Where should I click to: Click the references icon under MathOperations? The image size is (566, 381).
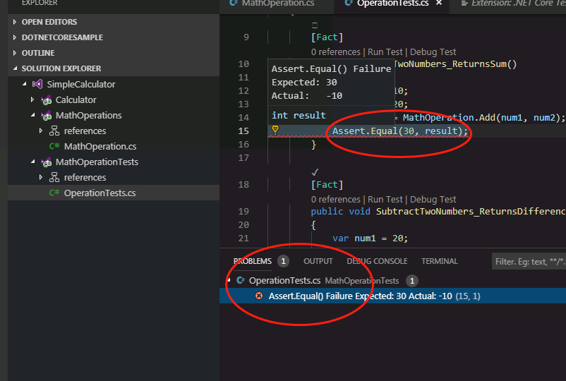(54, 131)
